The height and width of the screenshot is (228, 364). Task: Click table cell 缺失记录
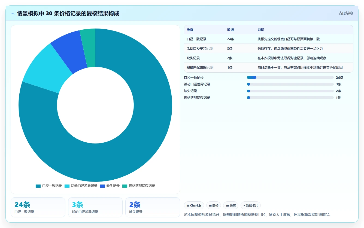(193, 58)
